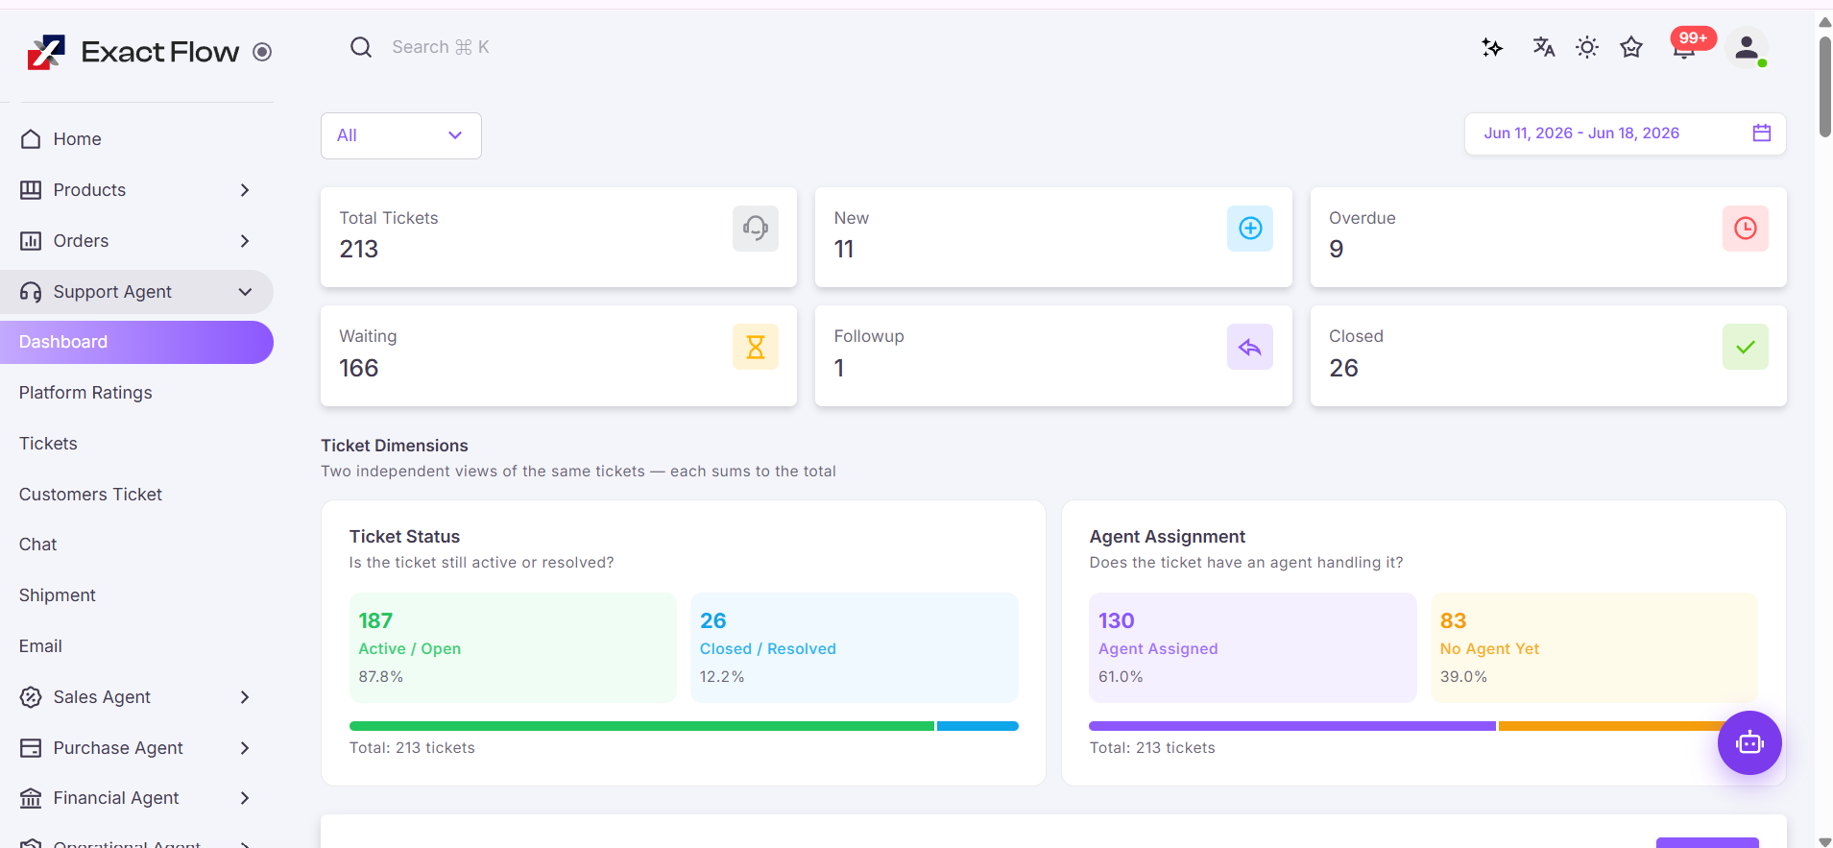1833x848 pixels.
Task: Click the Waiting hourglass icon
Action: [756, 347]
